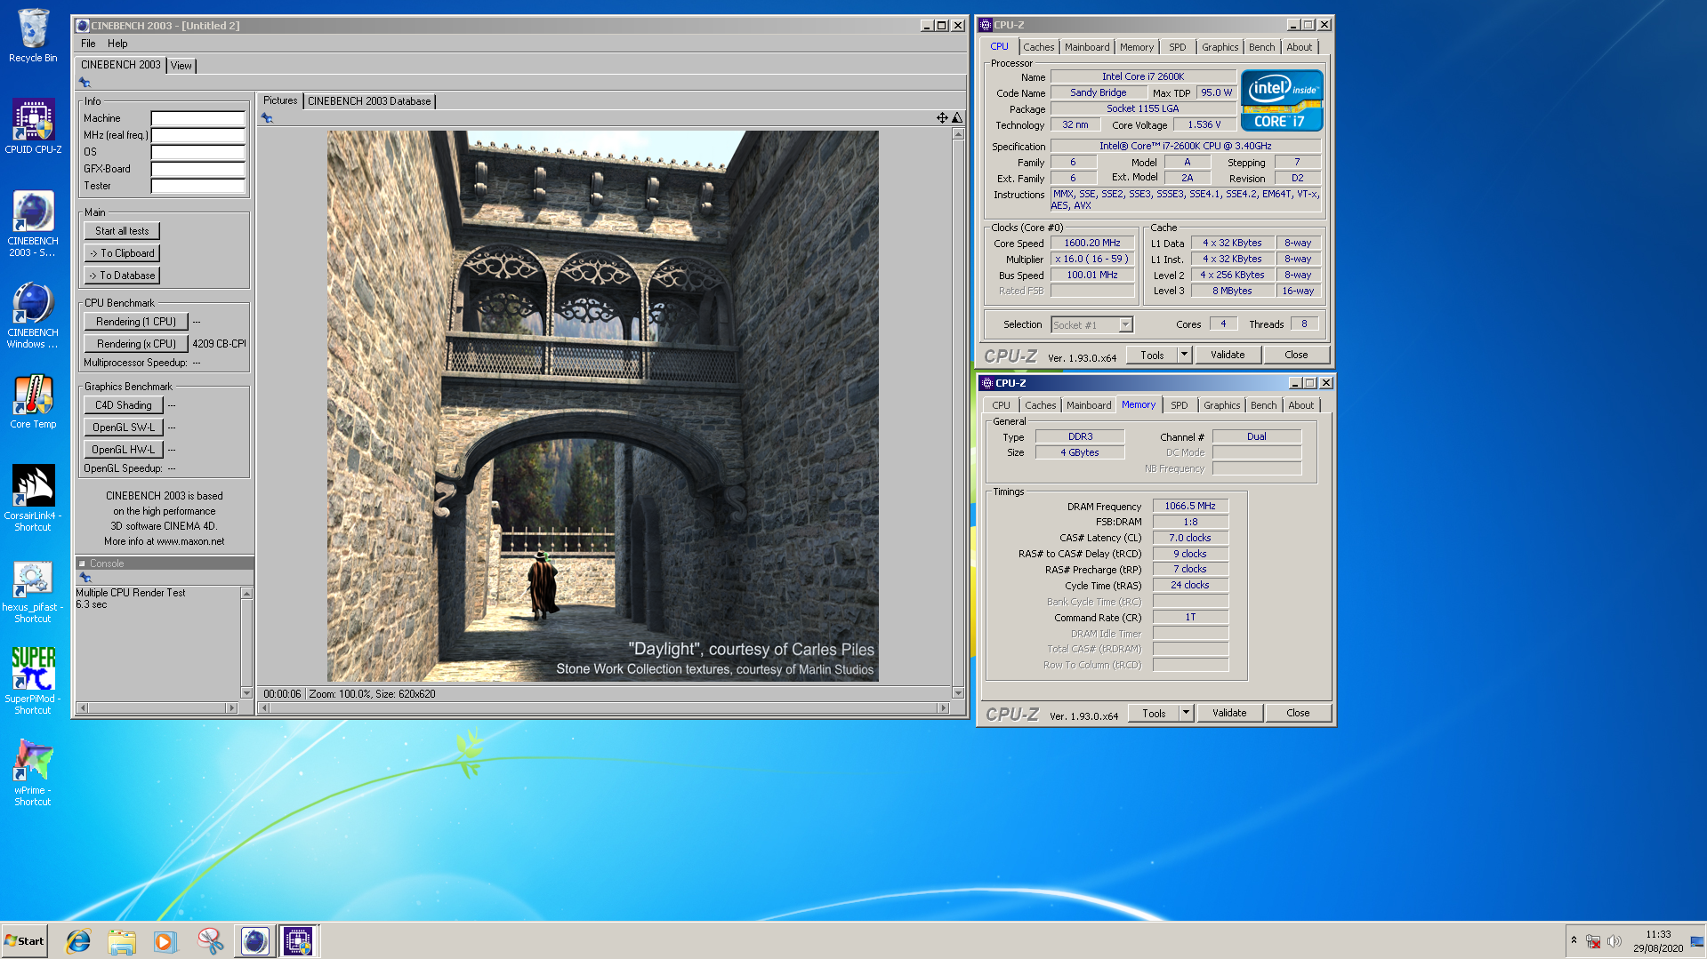Launch Core Temp desktop icon
This screenshot has height=959, width=1707.
pos(33,402)
